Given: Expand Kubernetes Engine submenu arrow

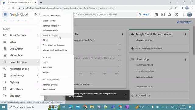Looking at the screenshot, I should pos(37,69).
